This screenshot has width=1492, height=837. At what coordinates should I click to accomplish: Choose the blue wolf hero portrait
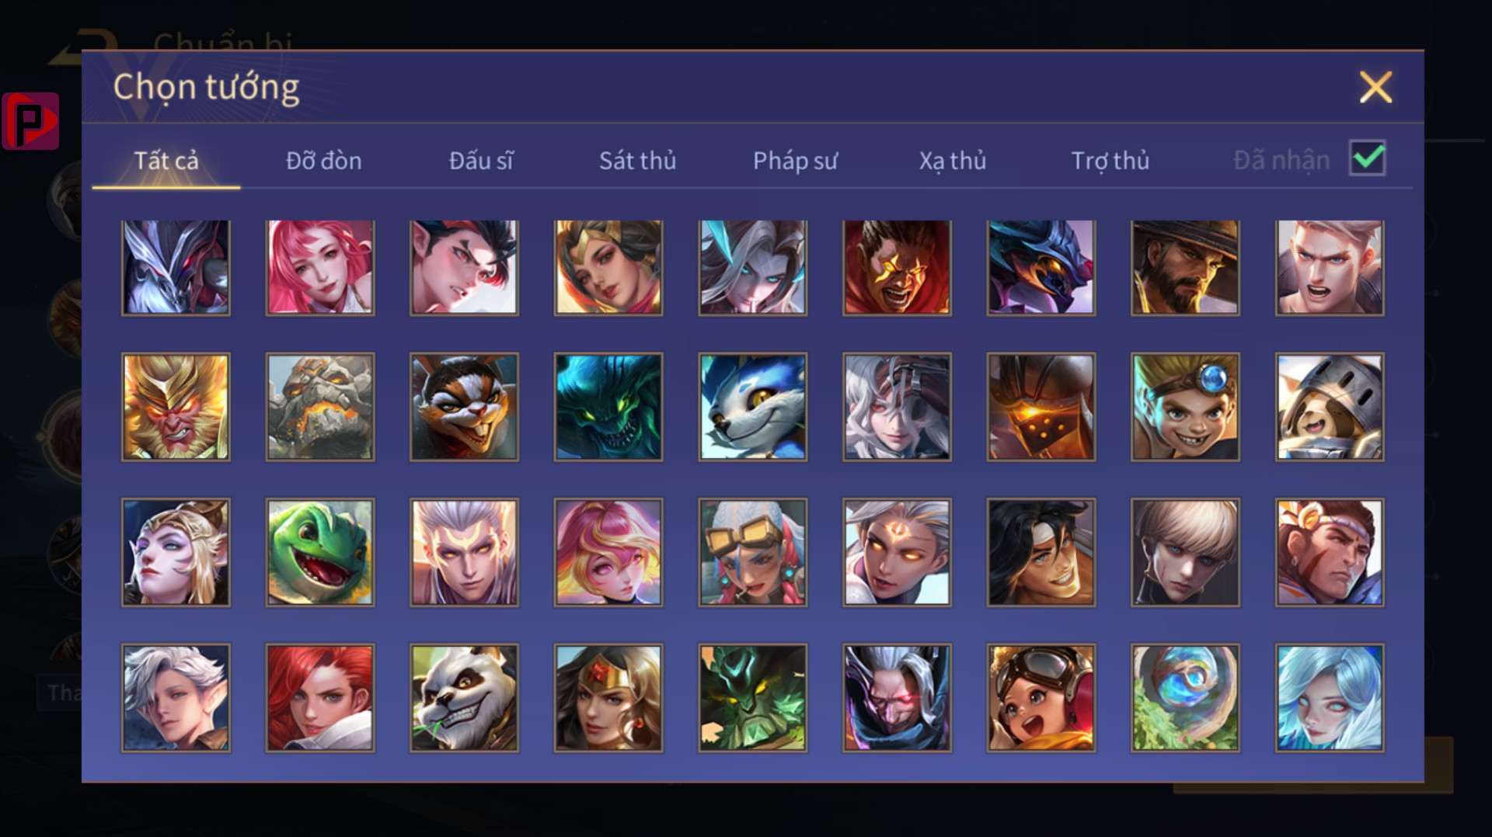tap(752, 407)
